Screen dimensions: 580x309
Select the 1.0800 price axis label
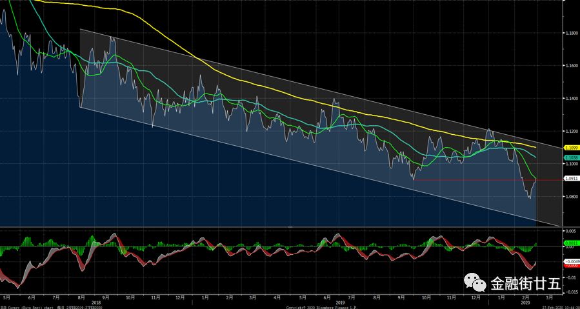click(571, 197)
